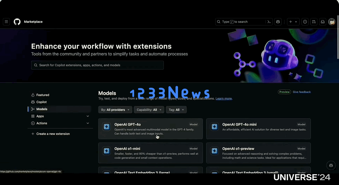This screenshot has height=185, width=339.
Task: Click the OpenAI GPT-4o model icon
Action: tap(107, 126)
